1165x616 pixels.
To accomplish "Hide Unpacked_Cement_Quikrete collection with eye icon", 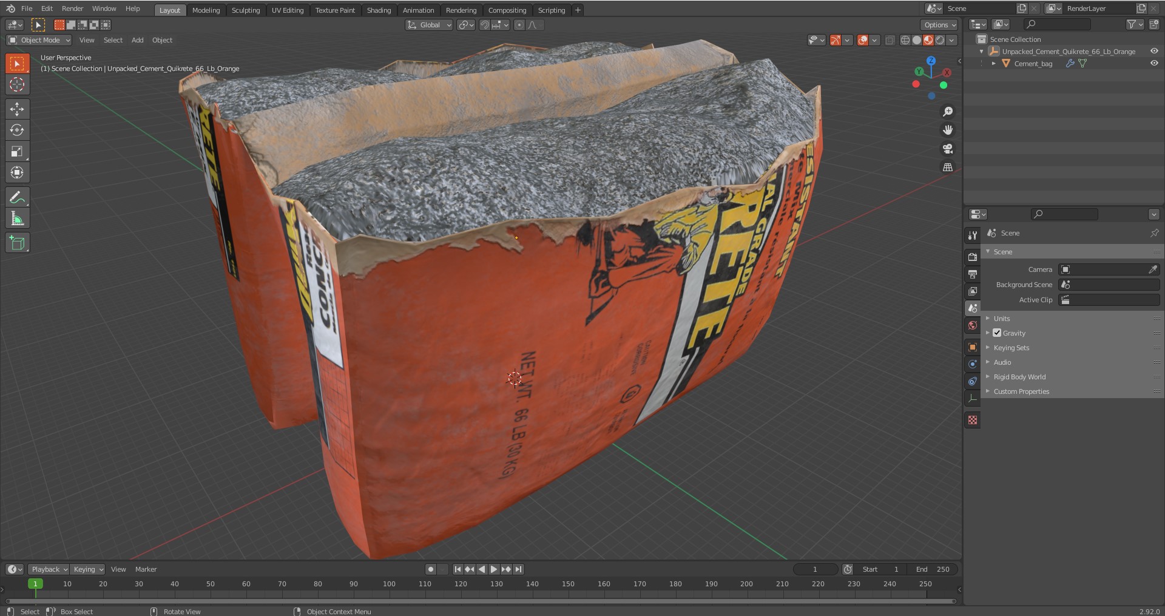I will point(1154,52).
